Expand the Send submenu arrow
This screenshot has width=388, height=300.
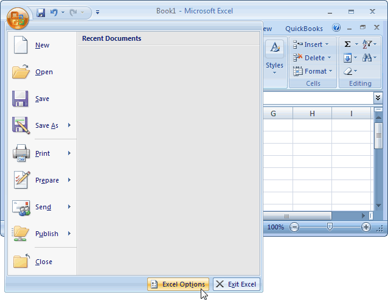pyautogui.click(x=69, y=207)
